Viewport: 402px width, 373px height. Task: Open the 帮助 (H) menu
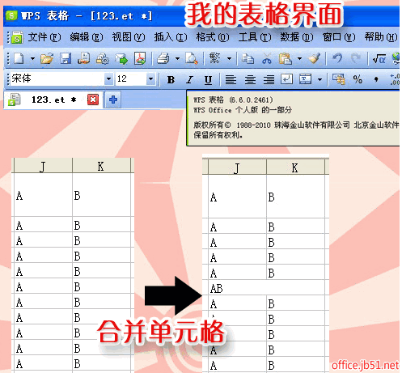[x=381, y=37]
